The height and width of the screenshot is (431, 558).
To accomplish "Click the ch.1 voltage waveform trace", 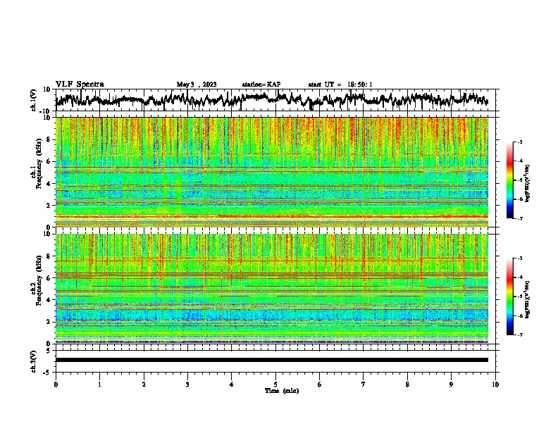I will click(x=272, y=100).
